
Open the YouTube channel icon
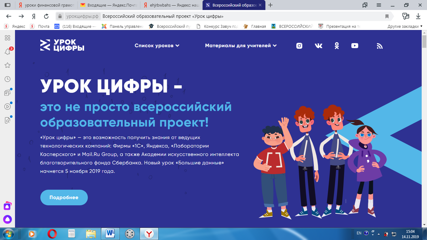click(355, 46)
